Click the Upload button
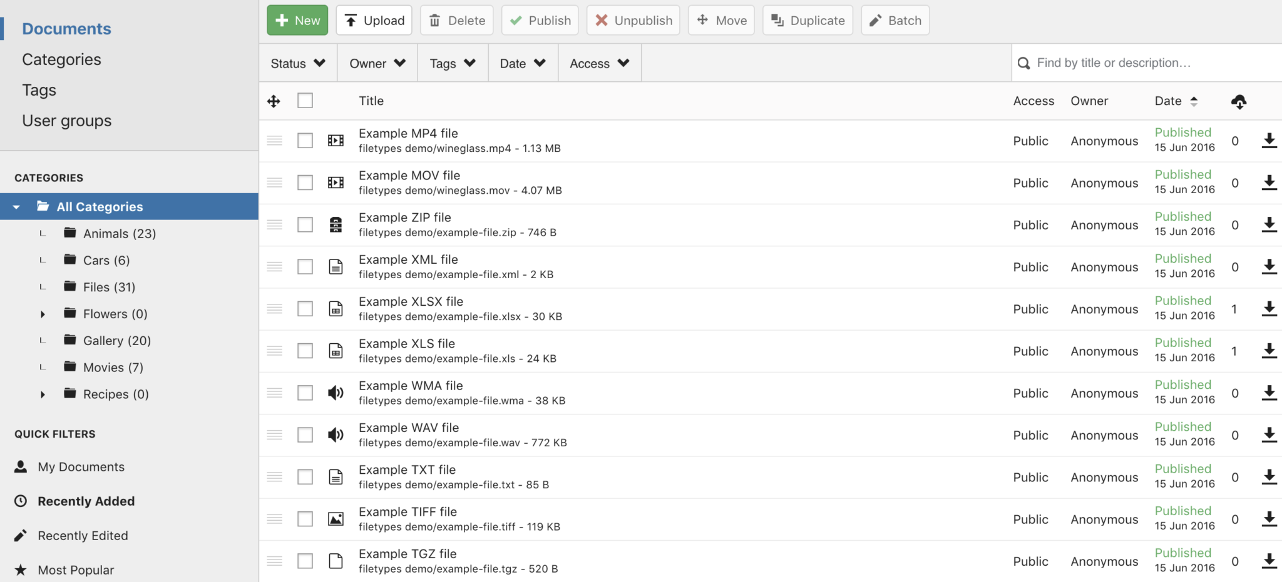Viewport: 1282px width, 582px height. point(374,21)
